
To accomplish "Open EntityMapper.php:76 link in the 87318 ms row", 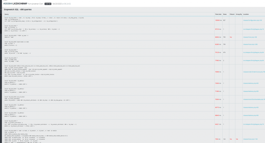I will tap(253, 29).
